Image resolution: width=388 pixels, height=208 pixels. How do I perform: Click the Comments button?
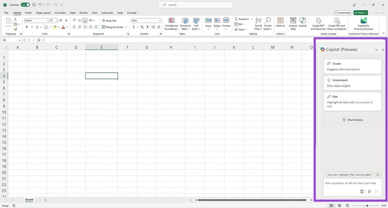343,13
